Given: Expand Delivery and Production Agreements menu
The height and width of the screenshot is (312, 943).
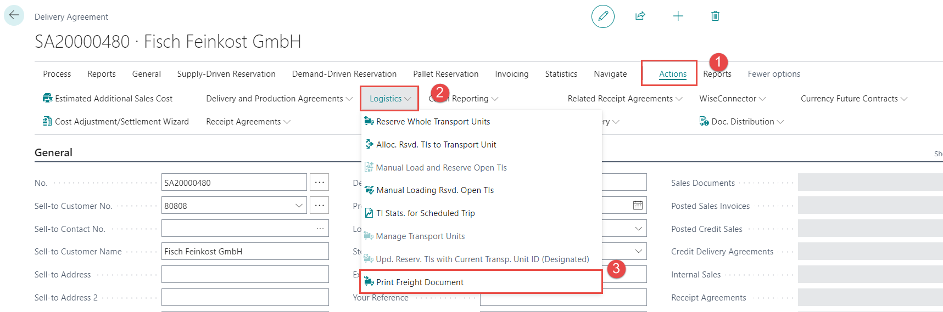Looking at the screenshot, I should click(279, 99).
